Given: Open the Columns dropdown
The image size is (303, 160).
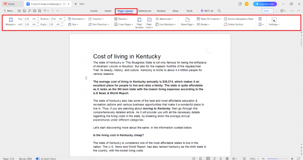Looking at the screenshot, I should coord(96,19).
